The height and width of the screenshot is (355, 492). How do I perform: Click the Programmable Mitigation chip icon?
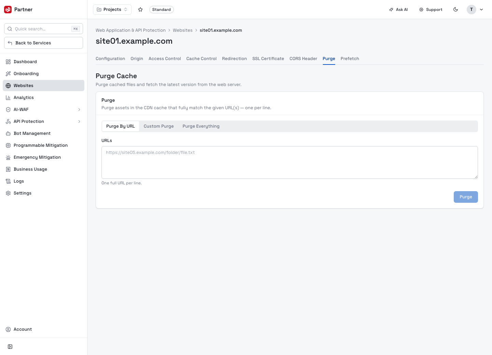(x=8, y=145)
